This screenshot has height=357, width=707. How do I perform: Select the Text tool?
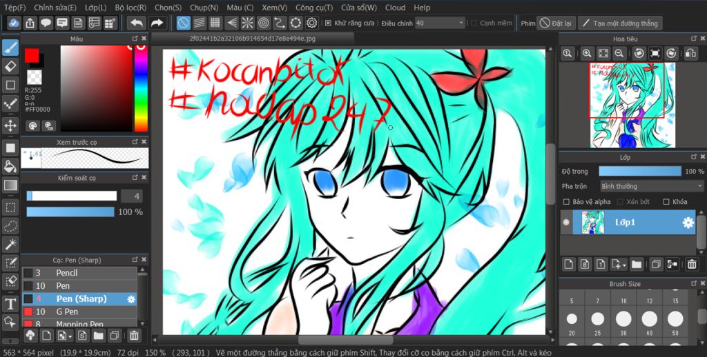(x=10, y=304)
